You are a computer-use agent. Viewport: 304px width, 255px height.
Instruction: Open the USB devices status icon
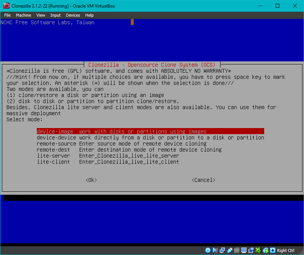(x=229, y=250)
